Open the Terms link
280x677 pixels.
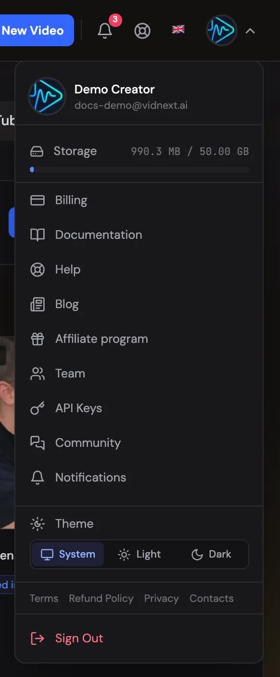44,599
